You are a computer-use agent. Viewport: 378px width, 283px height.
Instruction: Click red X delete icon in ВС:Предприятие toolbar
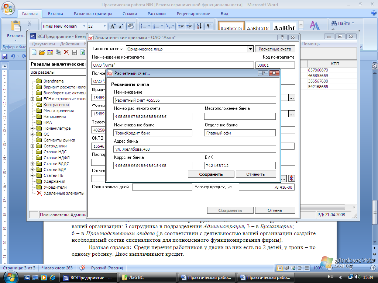coord(66,52)
